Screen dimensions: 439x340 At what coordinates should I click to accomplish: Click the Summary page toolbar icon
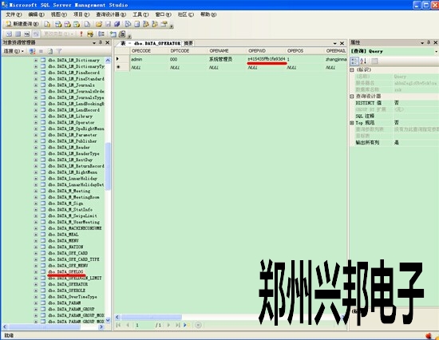[137, 25]
